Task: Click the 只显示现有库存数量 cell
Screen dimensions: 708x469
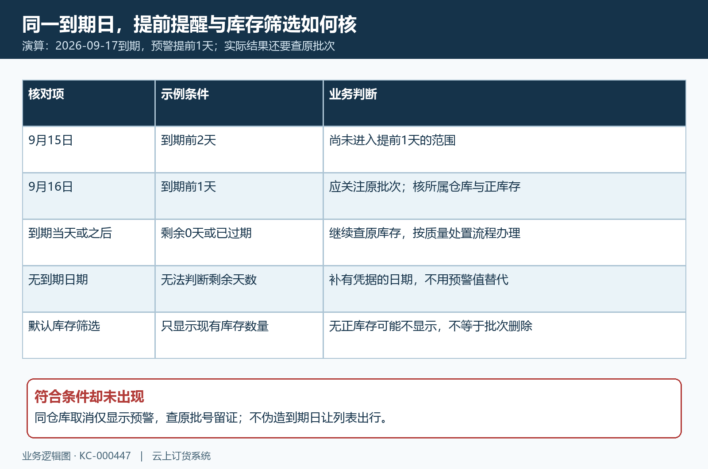Action: click(239, 335)
